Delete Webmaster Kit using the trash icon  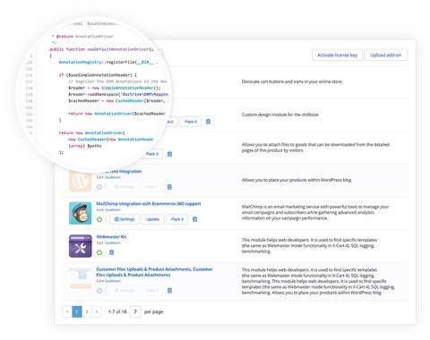coord(112,252)
